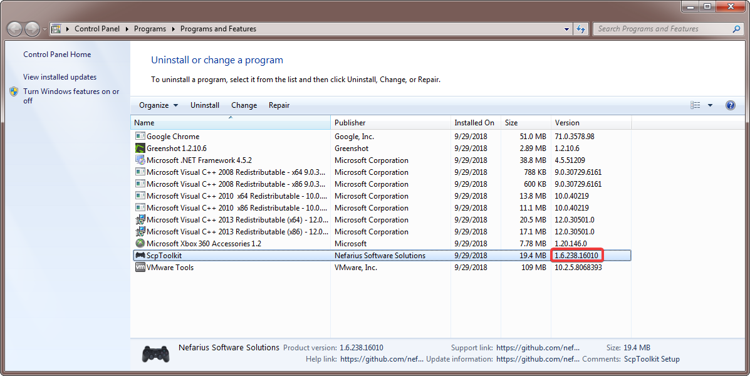This screenshot has height=376, width=750.
Task: Select the VMware Tools entry name
Action: [x=170, y=268]
